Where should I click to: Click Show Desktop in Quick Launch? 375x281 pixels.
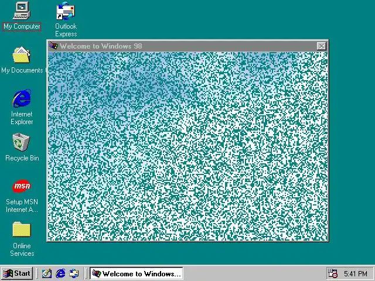point(47,273)
